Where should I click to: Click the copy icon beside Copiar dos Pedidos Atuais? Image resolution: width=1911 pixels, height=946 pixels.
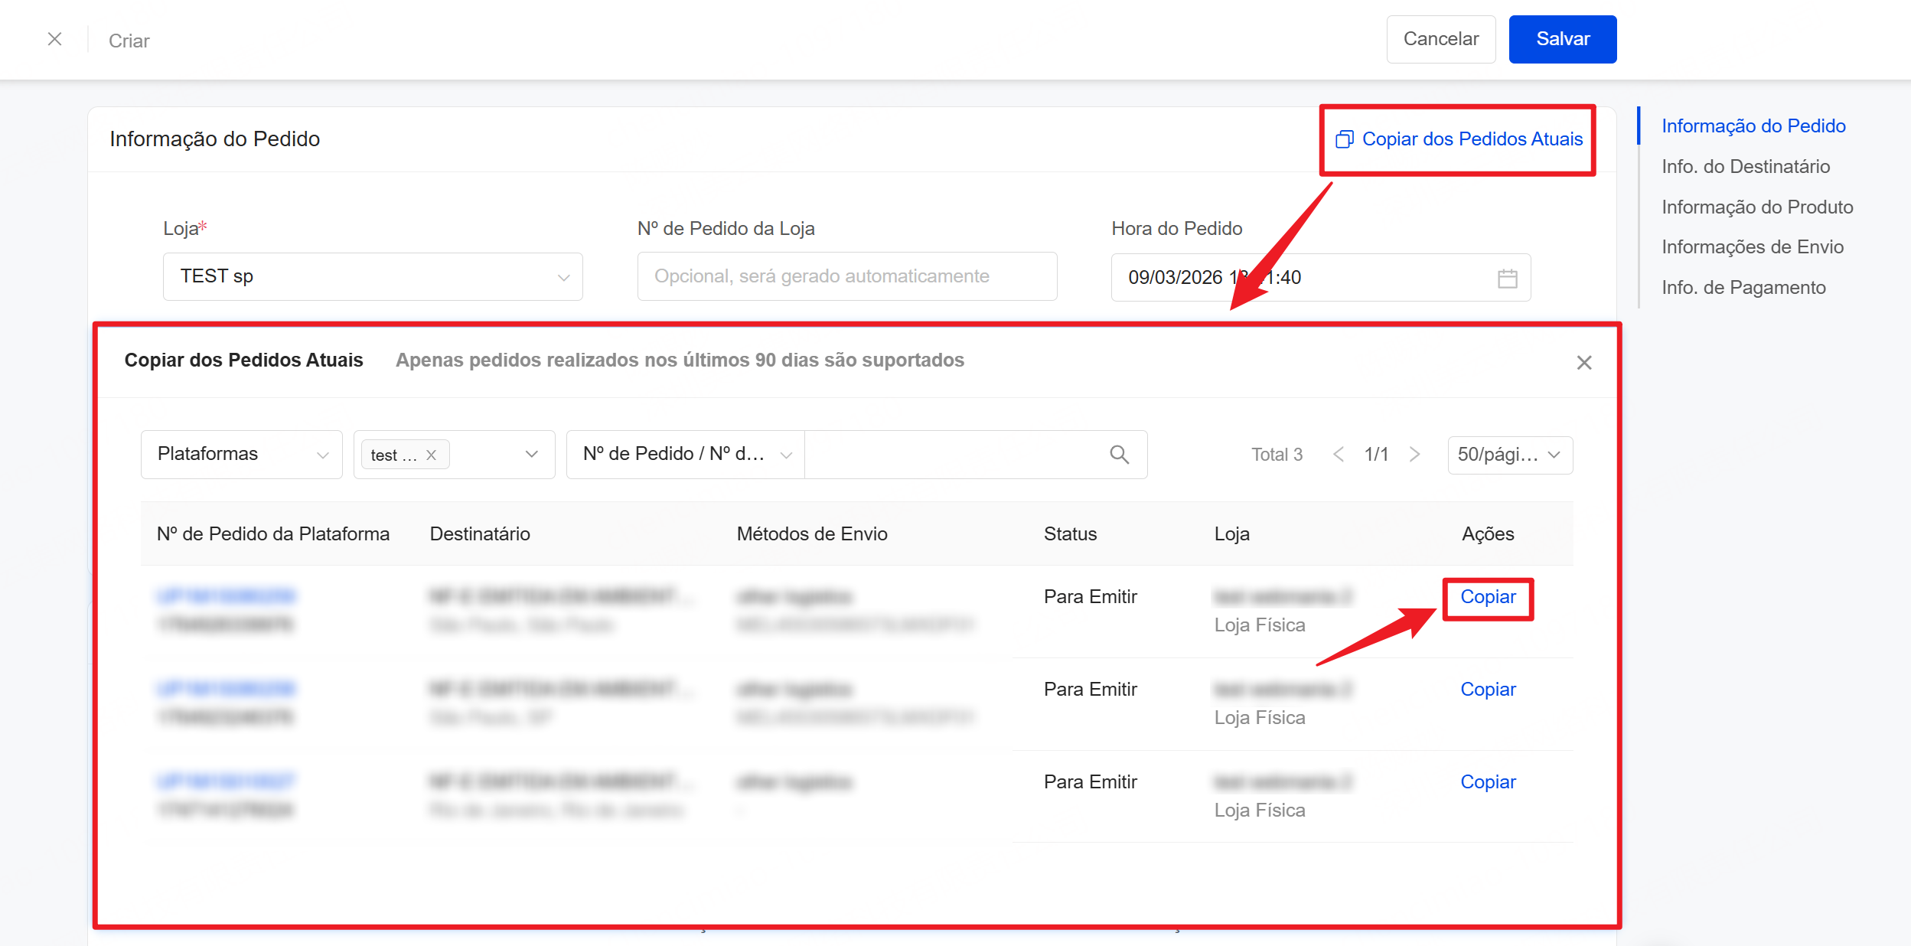pos(1344,139)
